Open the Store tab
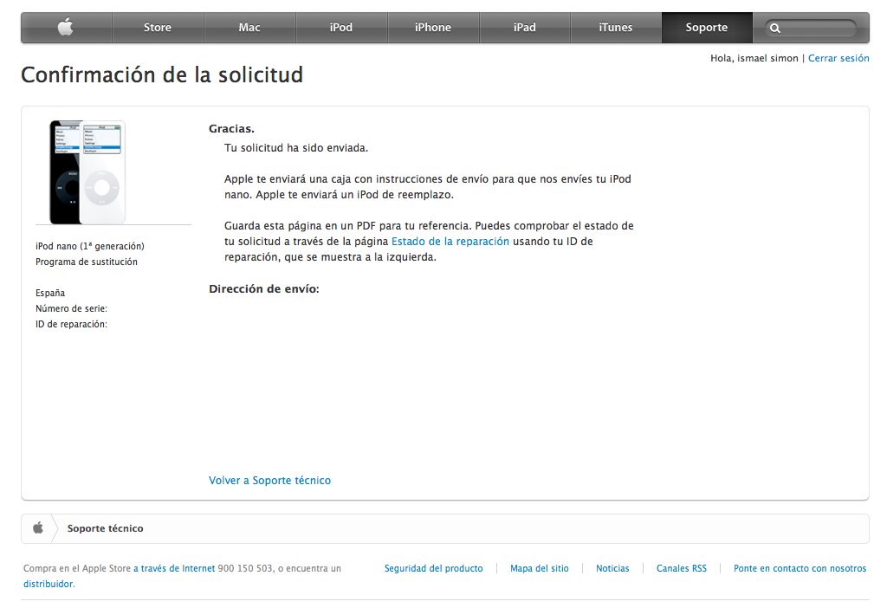The height and width of the screenshot is (608, 887). point(158,27)
